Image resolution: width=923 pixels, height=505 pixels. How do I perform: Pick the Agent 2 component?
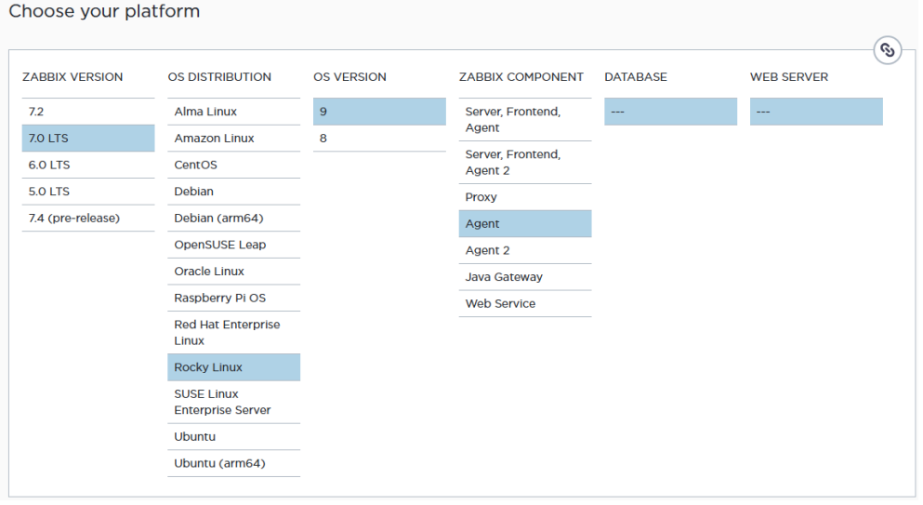(x=525, y=250)
